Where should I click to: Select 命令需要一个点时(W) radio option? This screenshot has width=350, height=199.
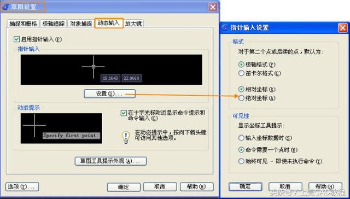point(268,150)
